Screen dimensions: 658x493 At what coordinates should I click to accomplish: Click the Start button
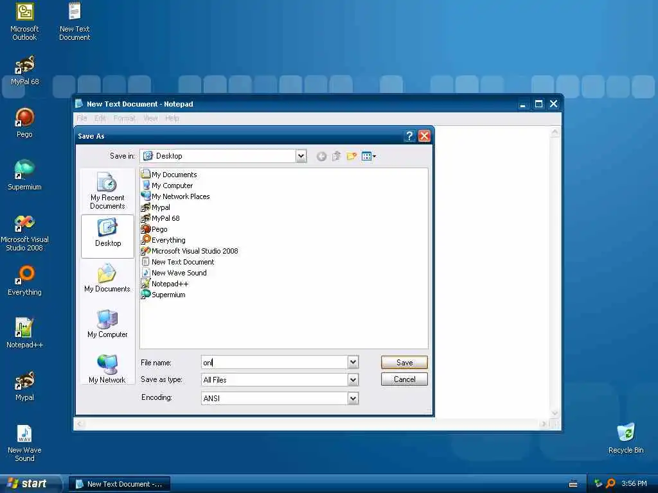30,483
